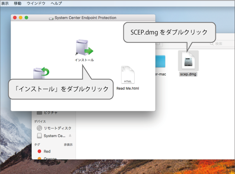The height and width of the screenshot is (174, 235).
Task: Click the red tag color dot
Action: tap(40, 151)
